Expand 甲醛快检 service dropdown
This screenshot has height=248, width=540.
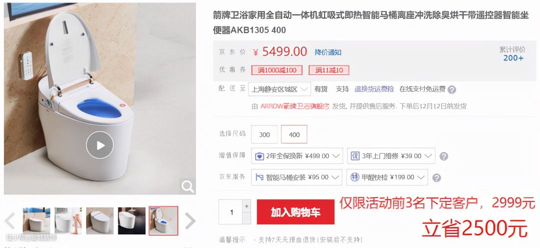(387, 177)
